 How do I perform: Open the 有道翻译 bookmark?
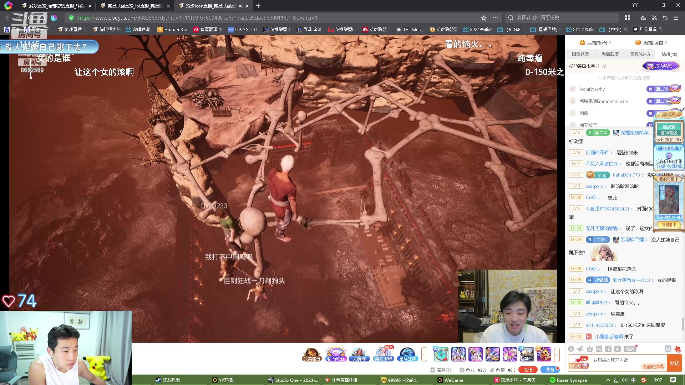click(208, 30)
